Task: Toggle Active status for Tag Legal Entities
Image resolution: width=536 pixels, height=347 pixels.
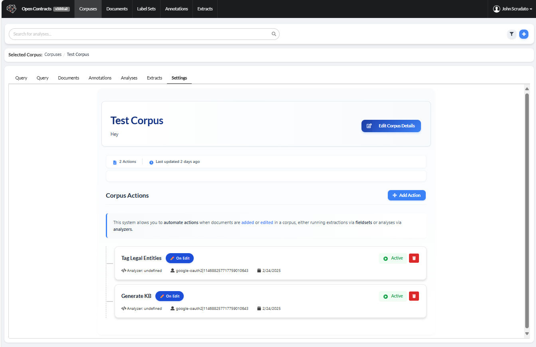Action: tap(393, 258)
